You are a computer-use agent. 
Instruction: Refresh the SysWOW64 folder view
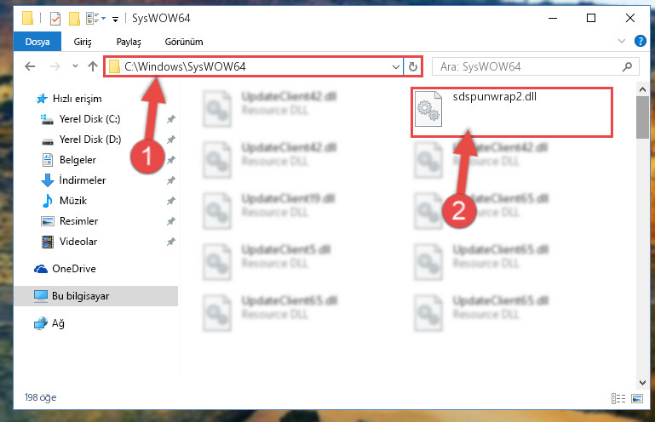pyautogui.click(x=413, y=66)
